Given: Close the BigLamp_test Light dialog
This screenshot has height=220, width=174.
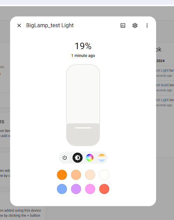Looking at the screenshot, I should pos(19,25).
